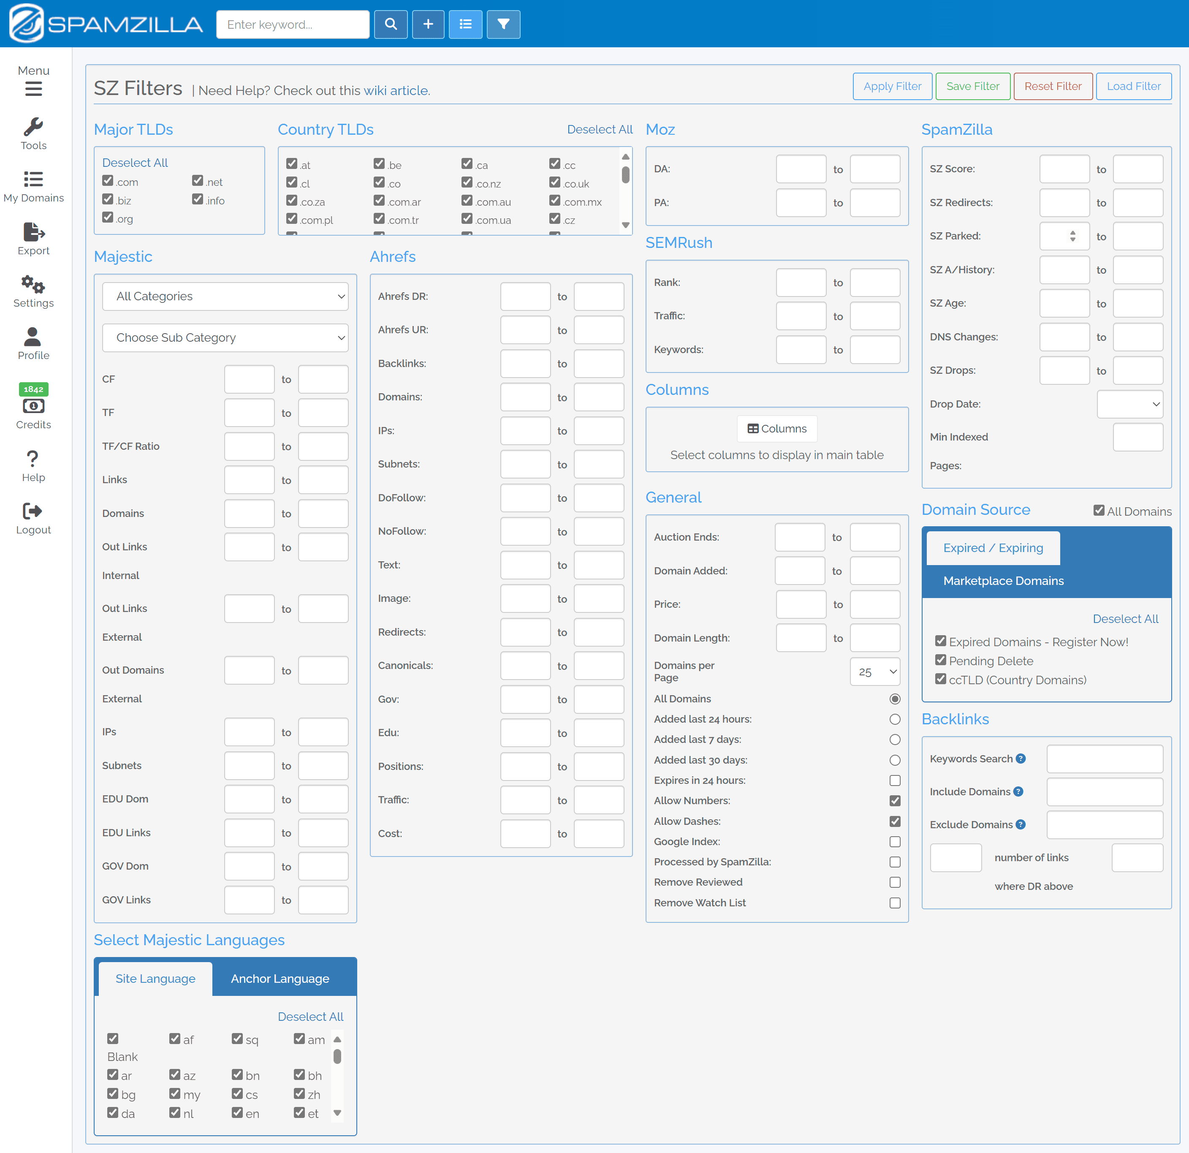Click Ahrefs DR minimum field
Image resolution: width=1189 pixels, height=1153 pixels.
tap(525, 296)
